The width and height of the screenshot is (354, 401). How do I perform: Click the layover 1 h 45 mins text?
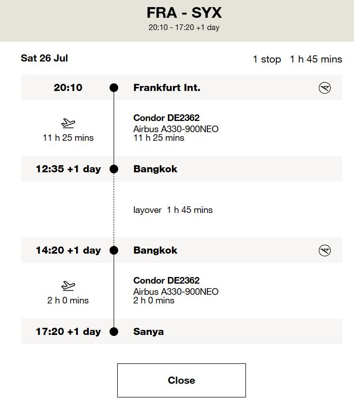pos(173,210)
